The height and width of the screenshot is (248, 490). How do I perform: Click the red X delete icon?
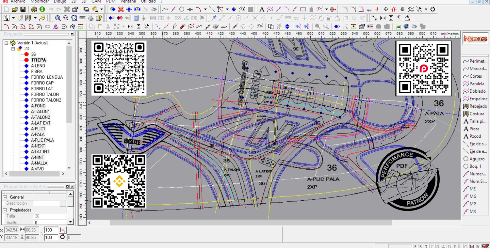point(121,9)
